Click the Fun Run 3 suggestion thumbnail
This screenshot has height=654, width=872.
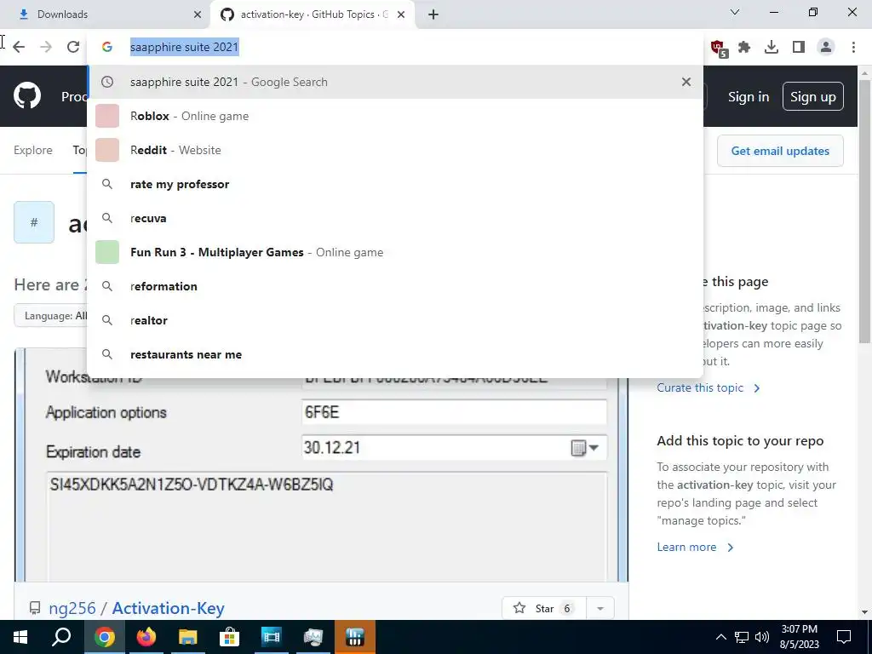[107, 252]
